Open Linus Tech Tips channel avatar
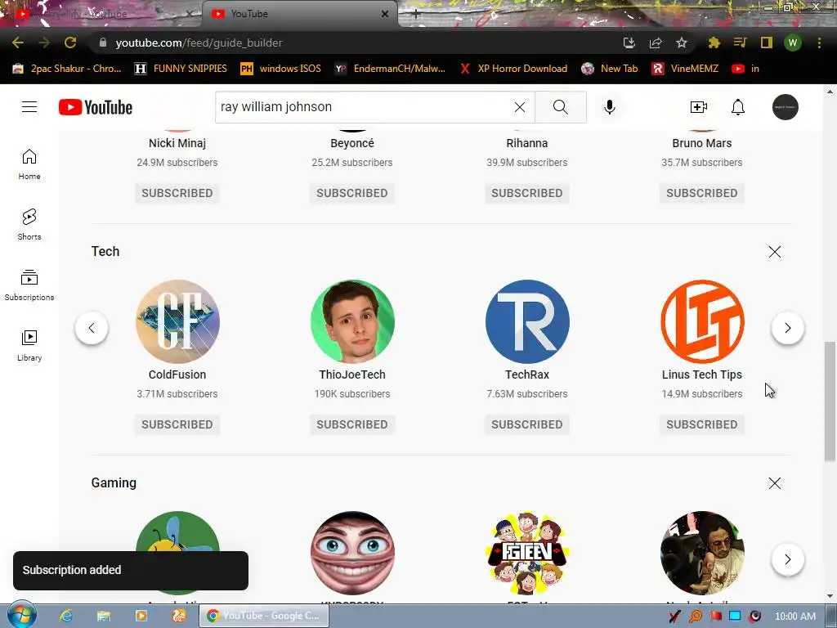837x628 pixels. coord(702,321)
